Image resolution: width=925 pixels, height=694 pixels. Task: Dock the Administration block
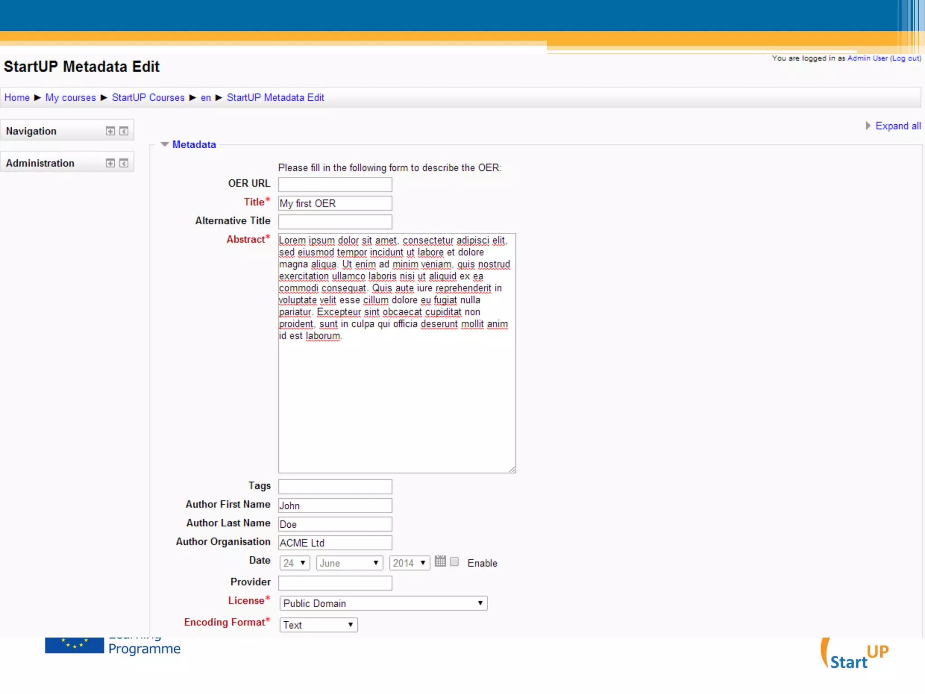[x=124, y=163]
